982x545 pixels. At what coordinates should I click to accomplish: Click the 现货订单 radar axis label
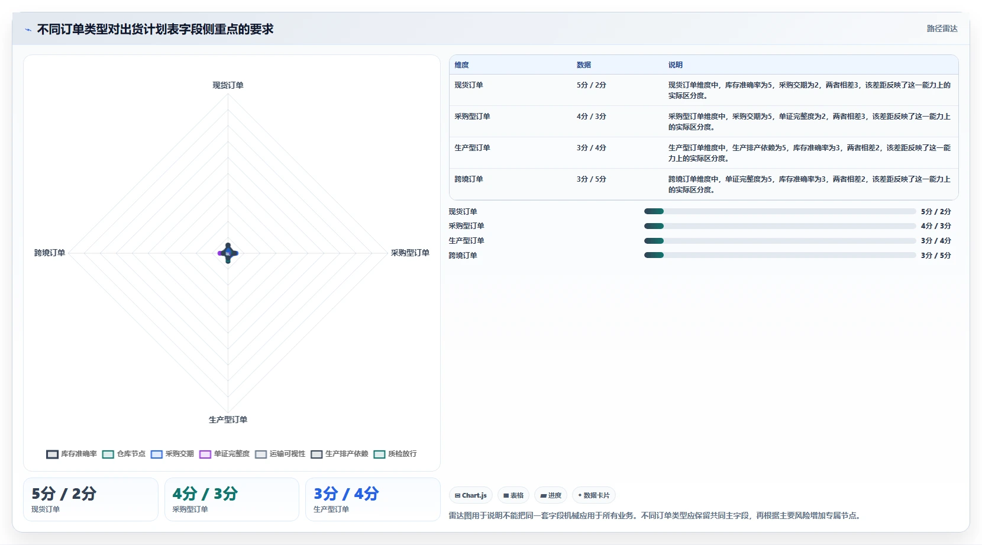tap(228, 85)
